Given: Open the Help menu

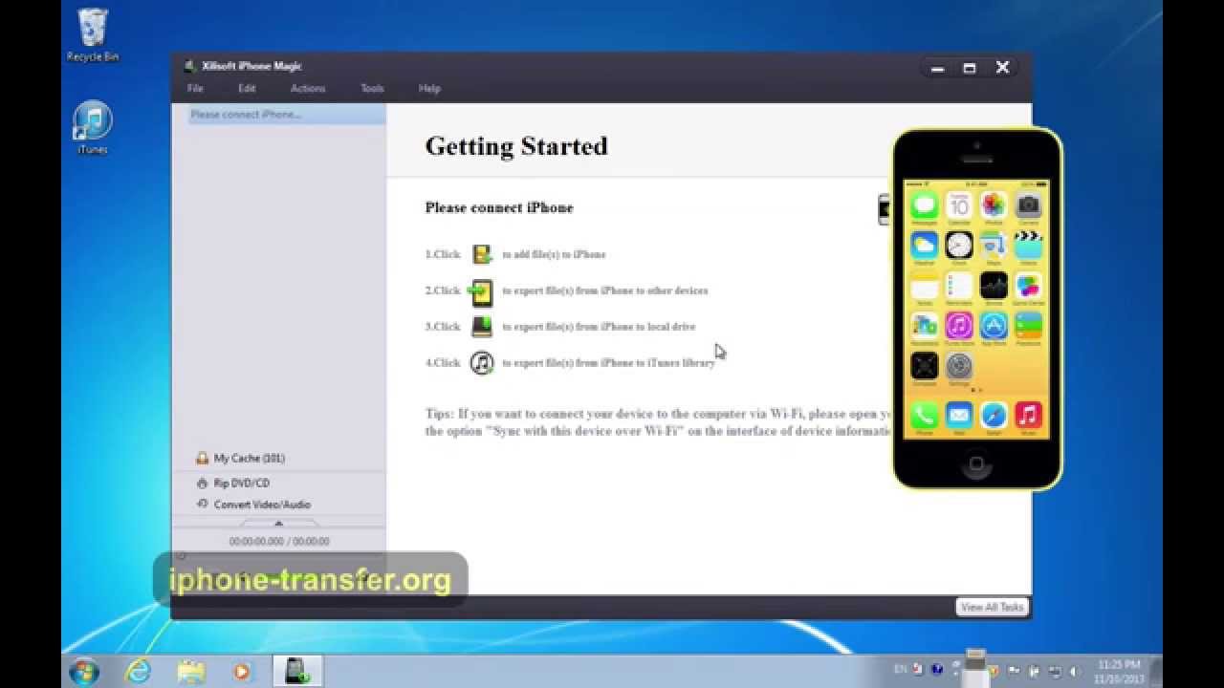Looking at the screenshot, I should pyautogui.click(x=429, y=88).
